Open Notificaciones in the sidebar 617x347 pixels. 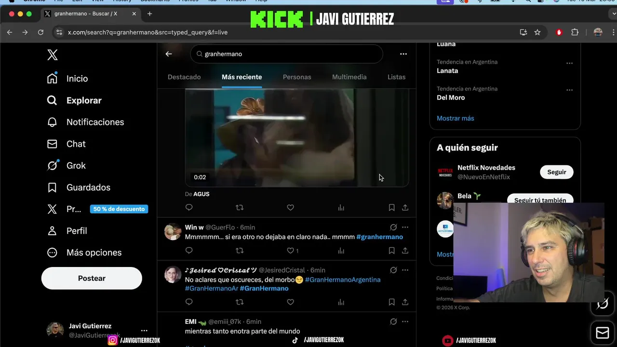click(x=85, y=122)
